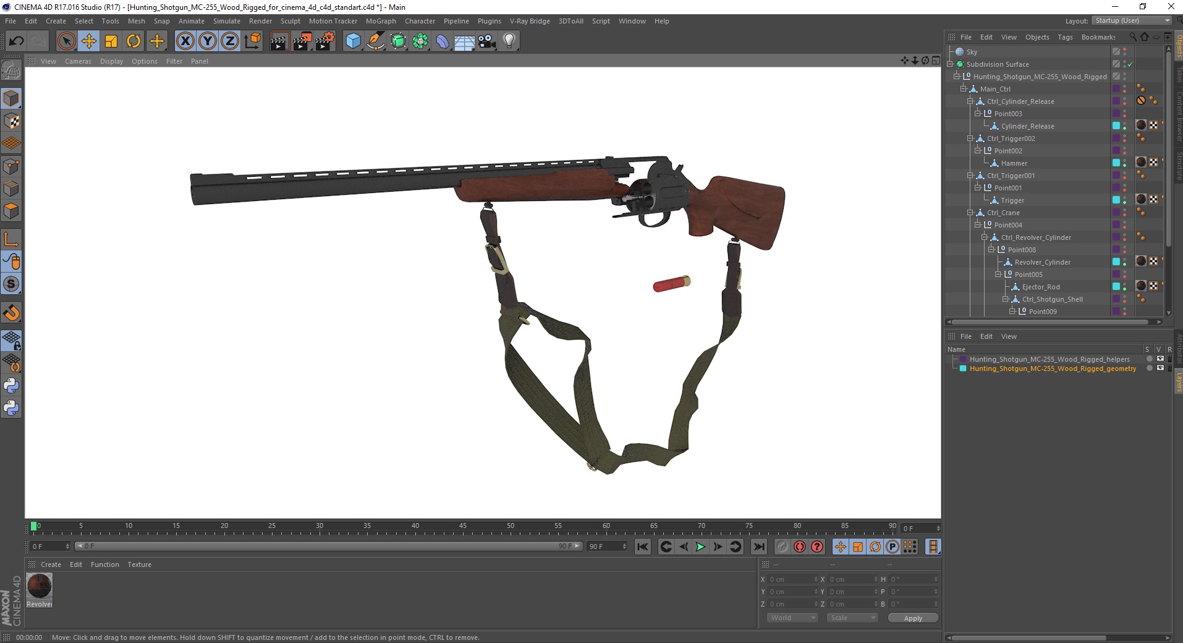
Task: Activate the Rotate tool icon
Action: pyautogui.click(x=134, y=41)
